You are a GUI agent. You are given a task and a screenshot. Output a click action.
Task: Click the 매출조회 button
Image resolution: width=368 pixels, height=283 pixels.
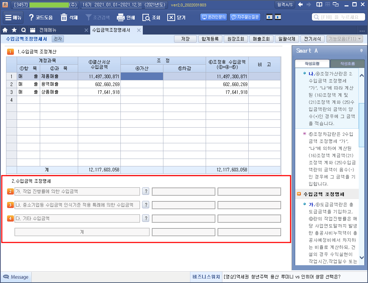[x=261, y=39]
